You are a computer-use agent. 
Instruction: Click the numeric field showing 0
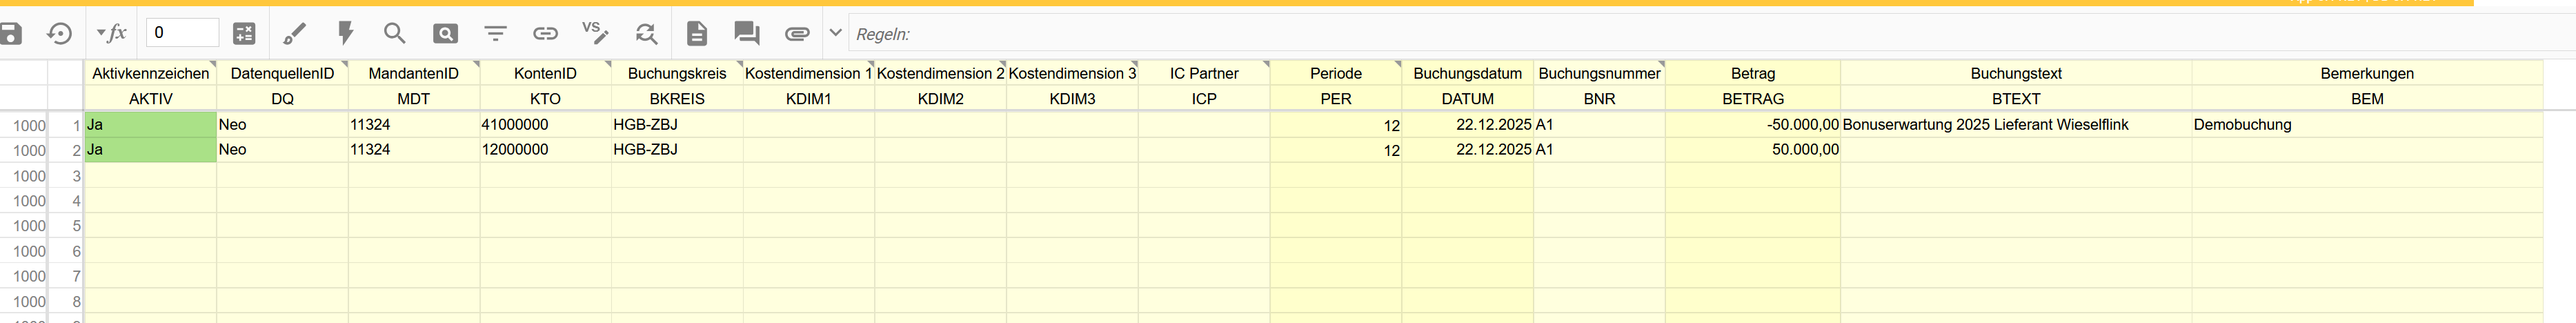pos(182,33)
